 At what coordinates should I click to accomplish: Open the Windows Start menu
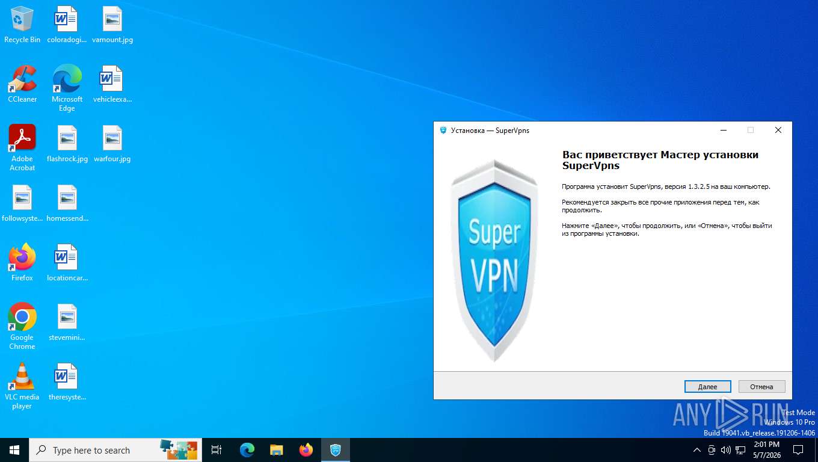coord(14,450)
